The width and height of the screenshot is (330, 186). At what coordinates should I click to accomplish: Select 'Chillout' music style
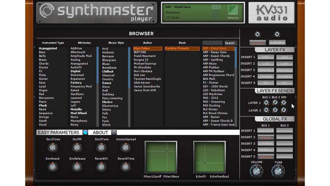tap(108, 71)
